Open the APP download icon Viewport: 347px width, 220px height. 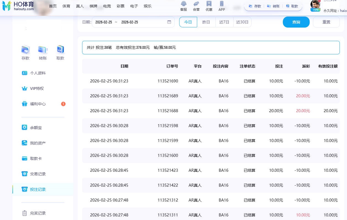tap(221, 4)
